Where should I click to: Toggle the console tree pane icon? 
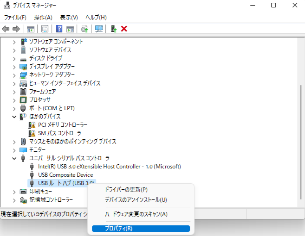pos(31,29)
